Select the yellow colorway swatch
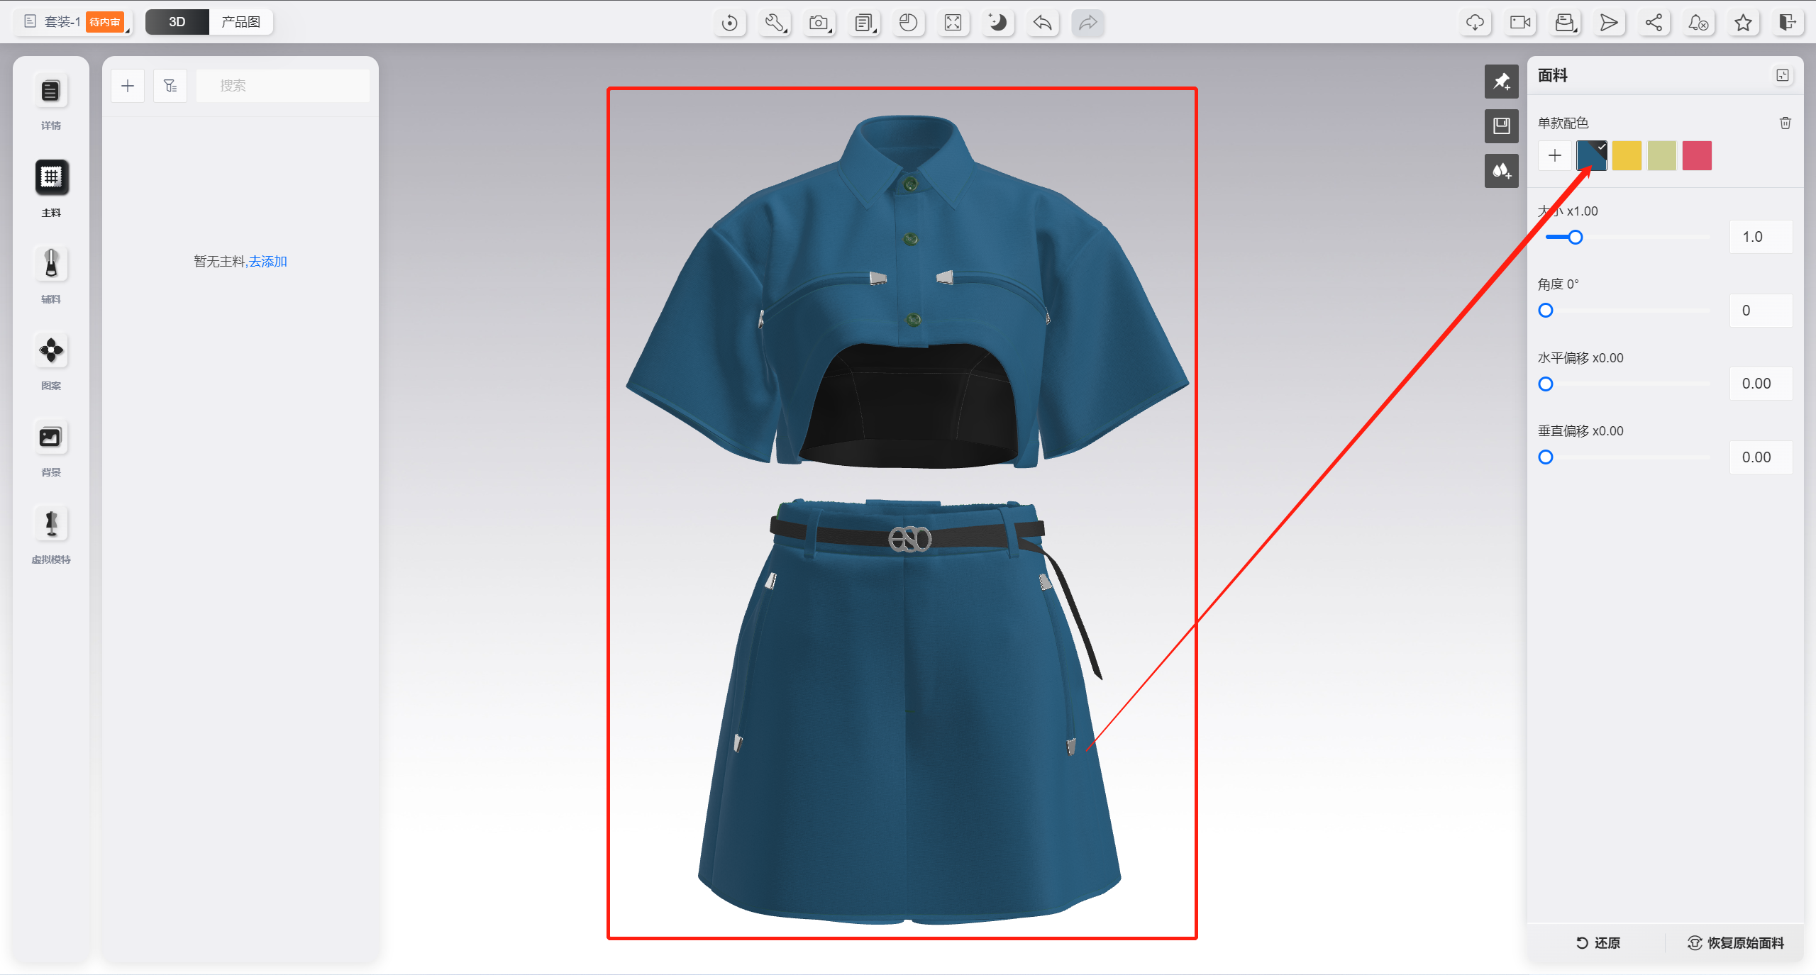Screen dimensions: 1816x975 coord(1626,155)
